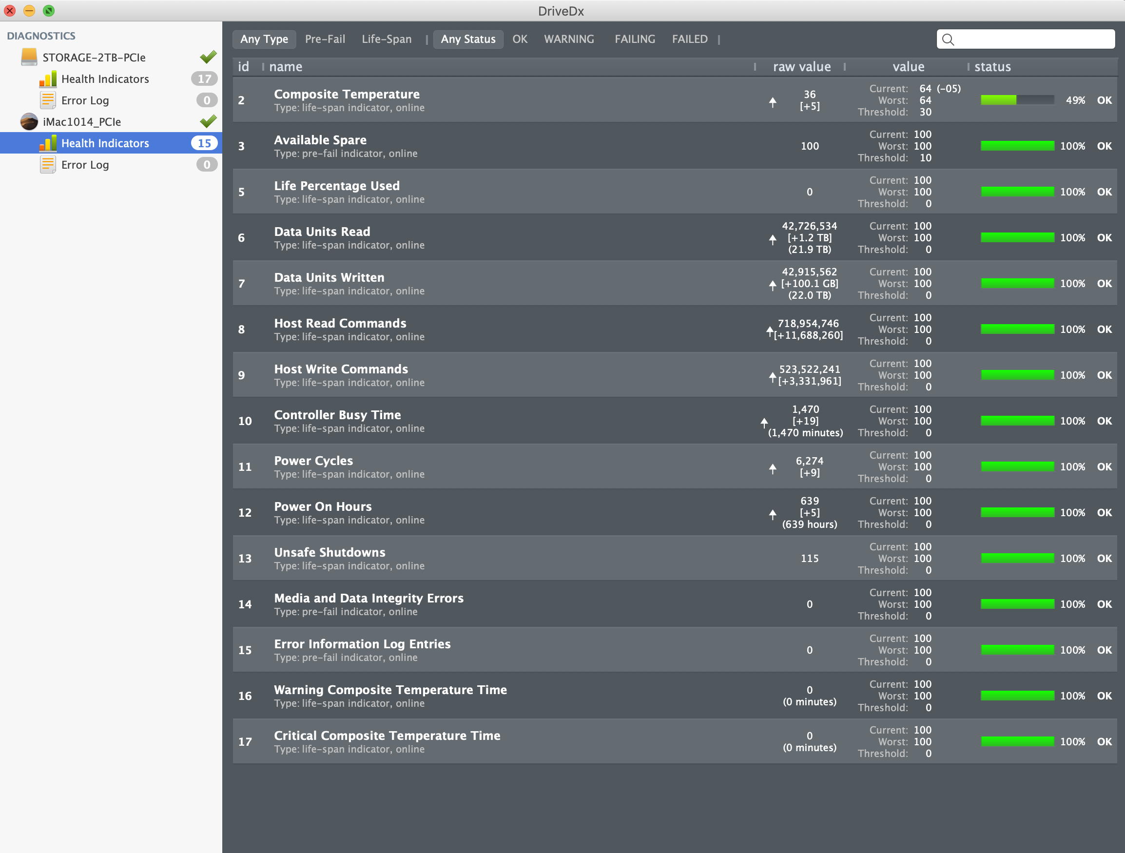The height and width of the screenshot is (853, 1125).
Task: Select the Life-Span type filter
Action: [x=387, y=39]
